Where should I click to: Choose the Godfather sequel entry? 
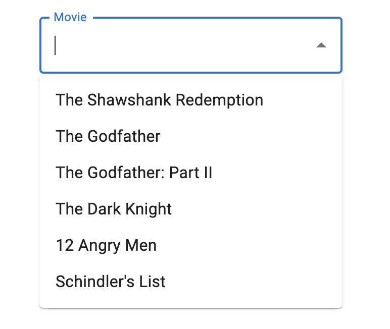134,173
